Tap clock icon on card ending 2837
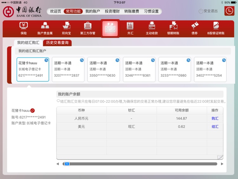The height and width of the screenshot is (179, 238). point(82,60)
